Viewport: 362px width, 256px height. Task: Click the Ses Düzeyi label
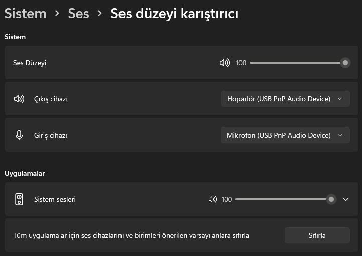point(30,63)
